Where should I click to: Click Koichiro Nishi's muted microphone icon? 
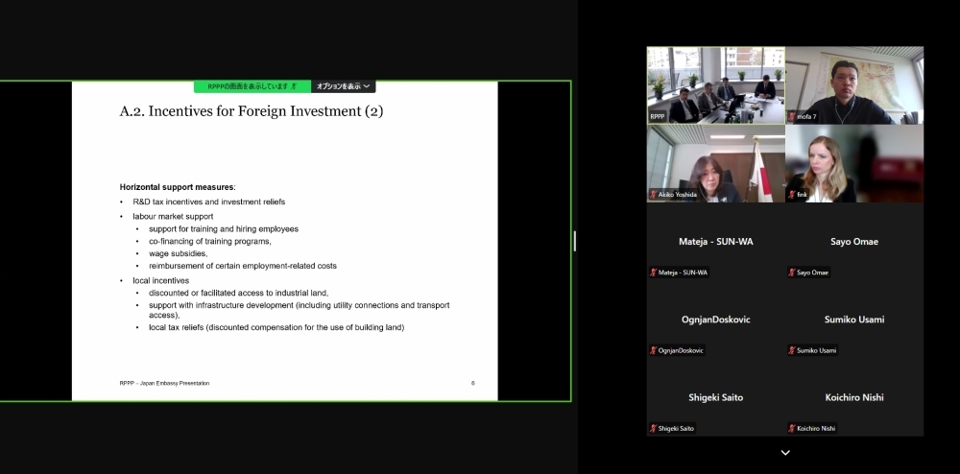(x=792, y=428)
